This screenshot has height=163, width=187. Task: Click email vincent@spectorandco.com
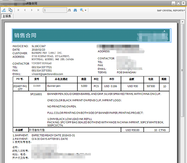coord(47,74)
